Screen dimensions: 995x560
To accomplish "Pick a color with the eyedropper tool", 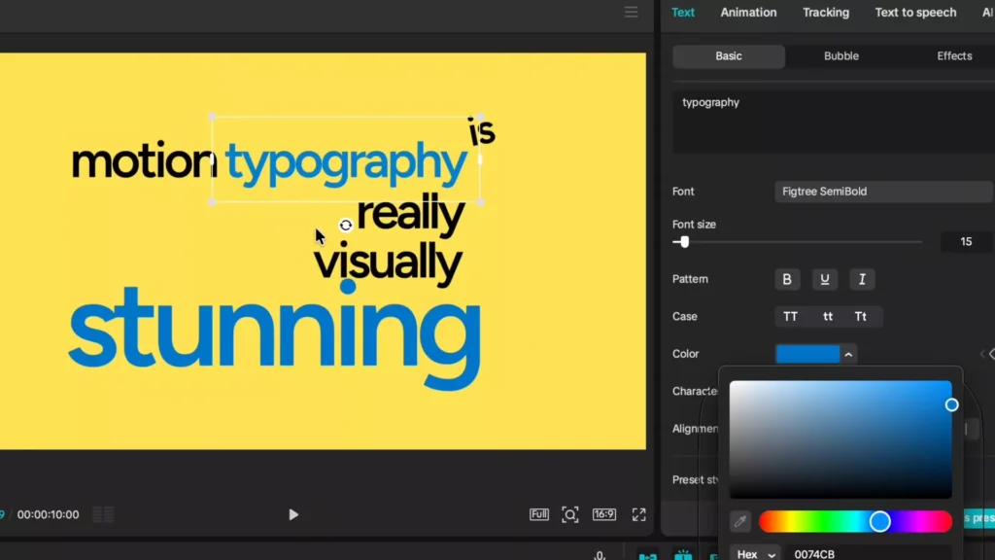I will coord(740,522).
